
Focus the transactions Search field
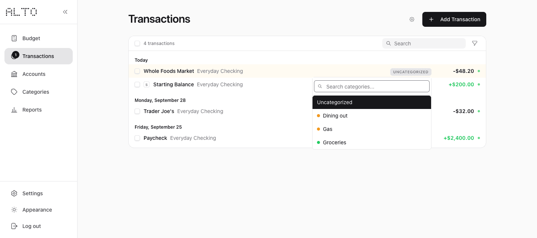(x=424, y=44)
